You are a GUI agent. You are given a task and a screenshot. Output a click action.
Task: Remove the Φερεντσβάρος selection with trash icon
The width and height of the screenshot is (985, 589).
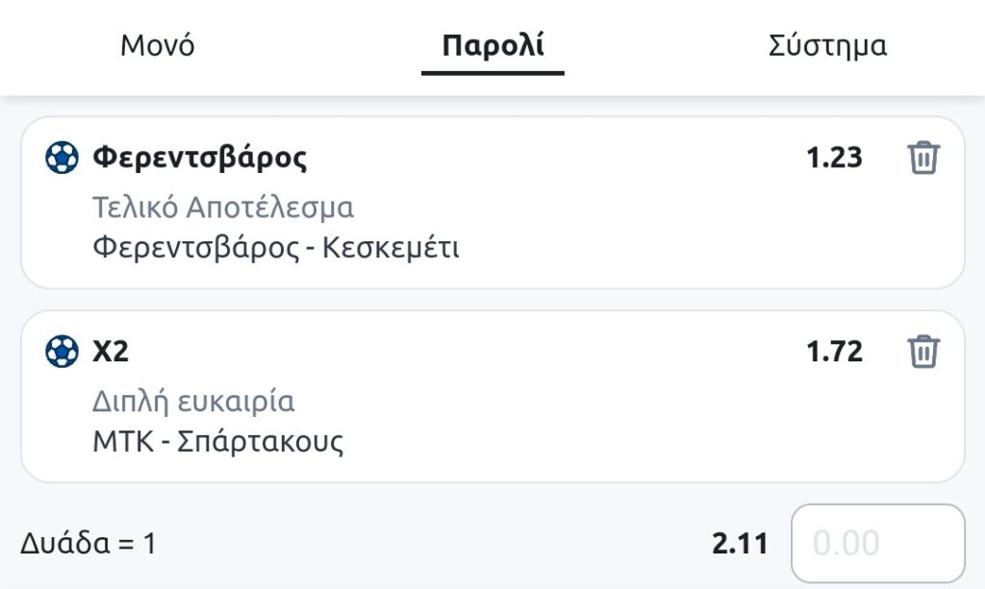pos(923,158)
